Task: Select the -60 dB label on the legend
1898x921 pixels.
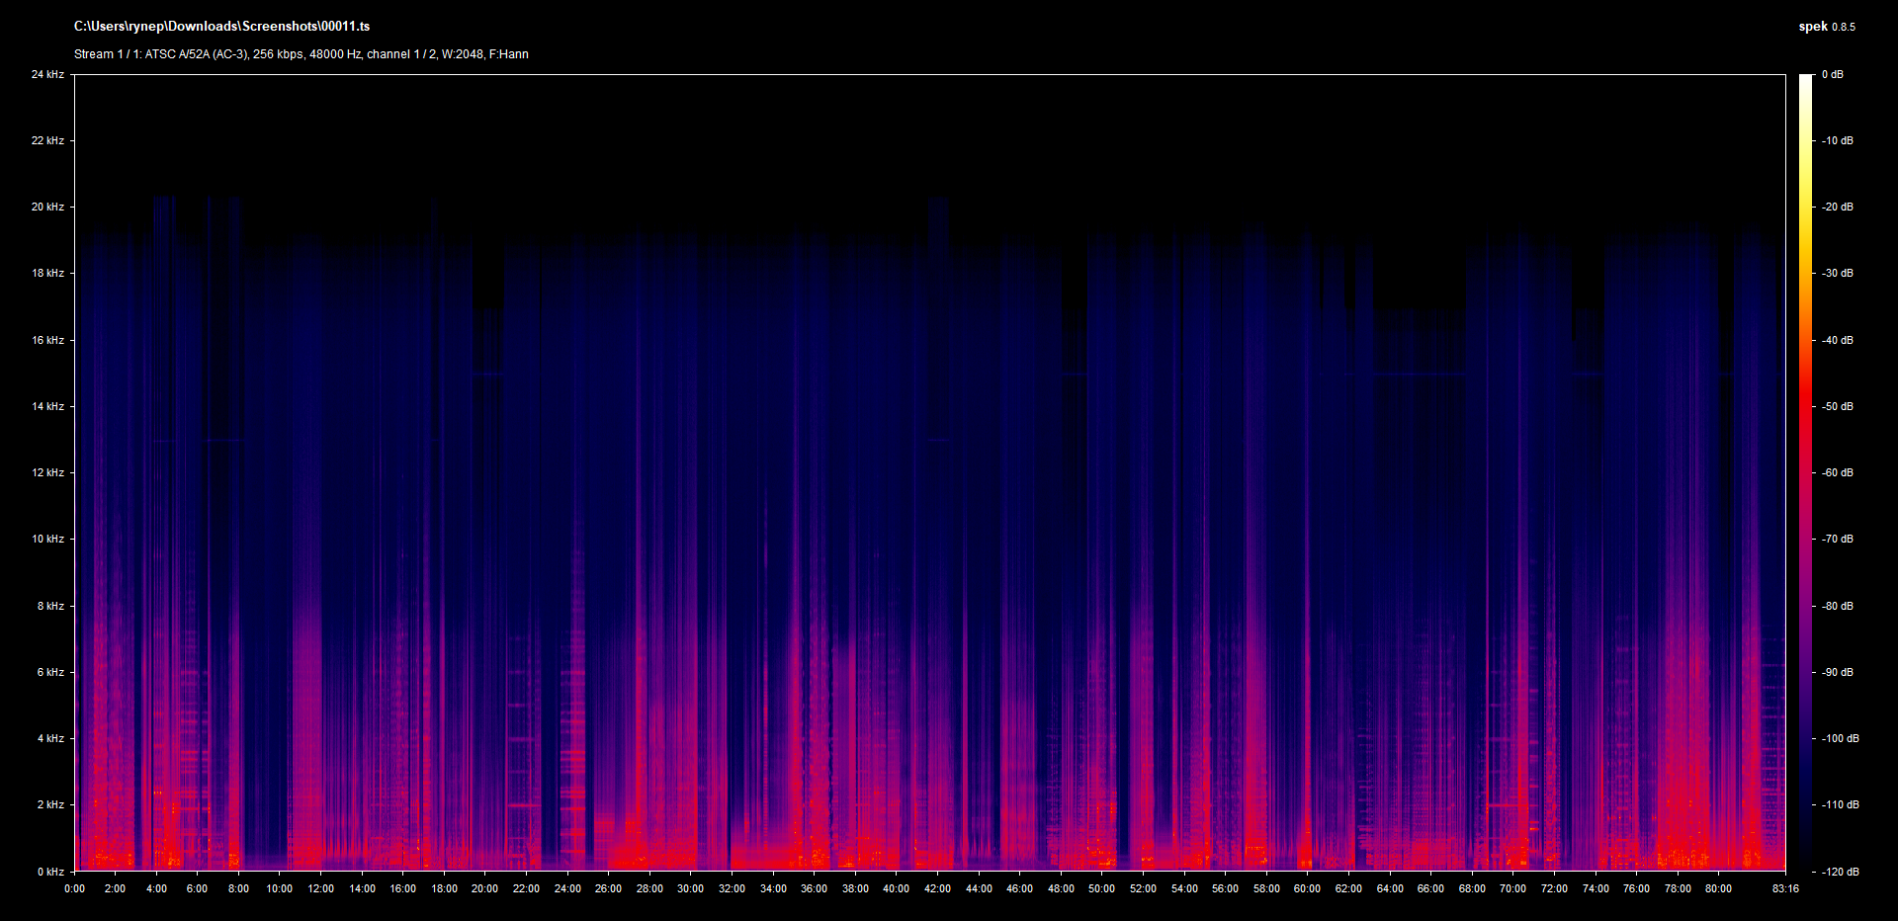Action: coord(1837,473)
